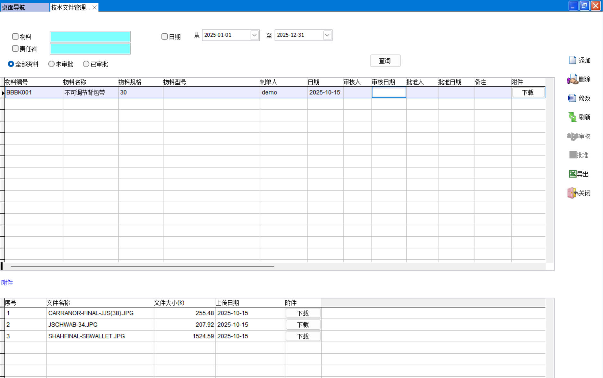Close the 技术文件管理 tab
This screenshot has height=378, width=603.
click(x=95, y=7)
